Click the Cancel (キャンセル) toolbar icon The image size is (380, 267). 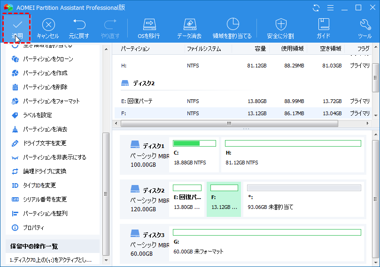coord(48,29)
